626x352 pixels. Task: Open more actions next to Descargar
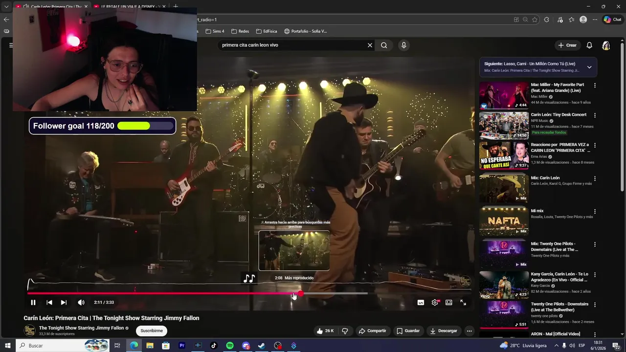pyautogui.click(x=469, y=331)
